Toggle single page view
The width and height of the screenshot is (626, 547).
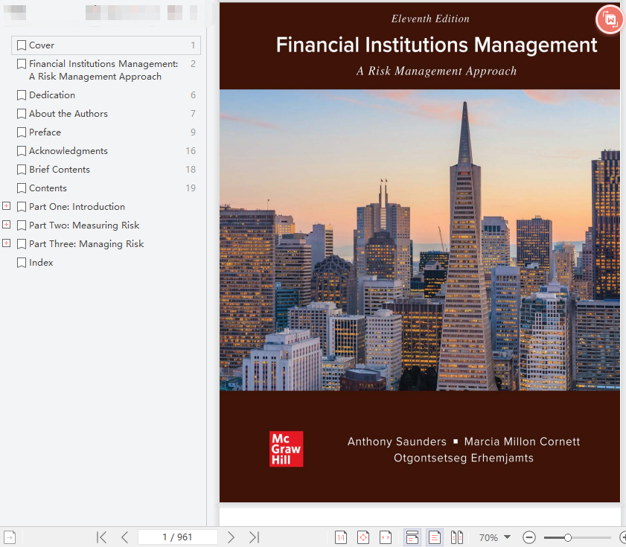(435, 537)
